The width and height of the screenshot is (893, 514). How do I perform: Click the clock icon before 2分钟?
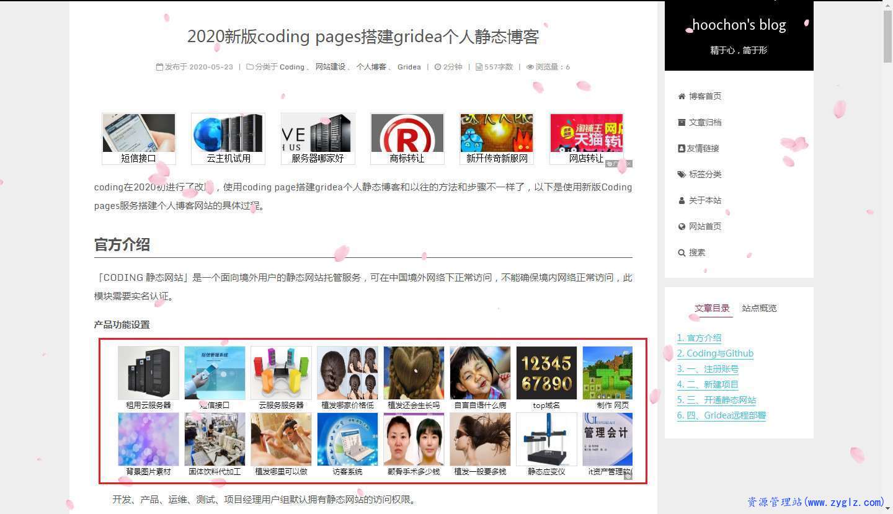(x=438, y=67)
